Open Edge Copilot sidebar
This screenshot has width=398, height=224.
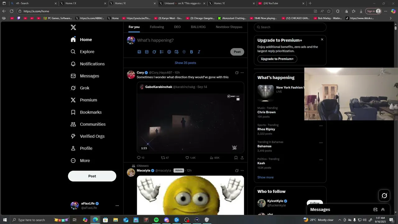click(393, 11)
